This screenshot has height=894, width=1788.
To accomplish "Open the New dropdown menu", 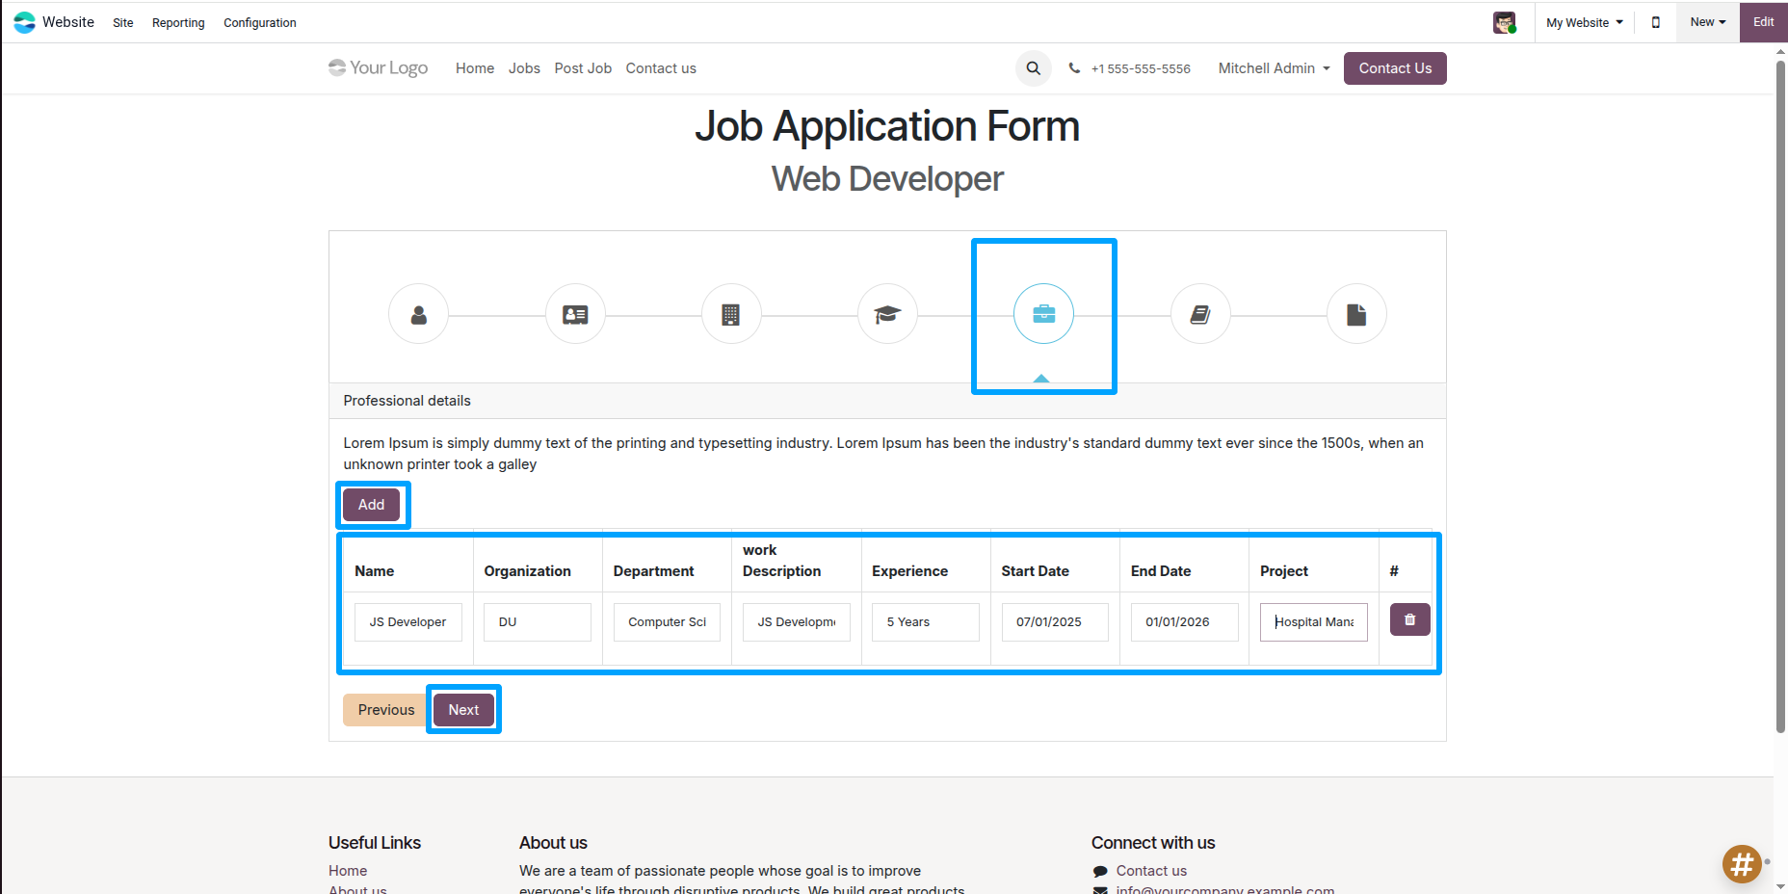I will (1708, 22).
